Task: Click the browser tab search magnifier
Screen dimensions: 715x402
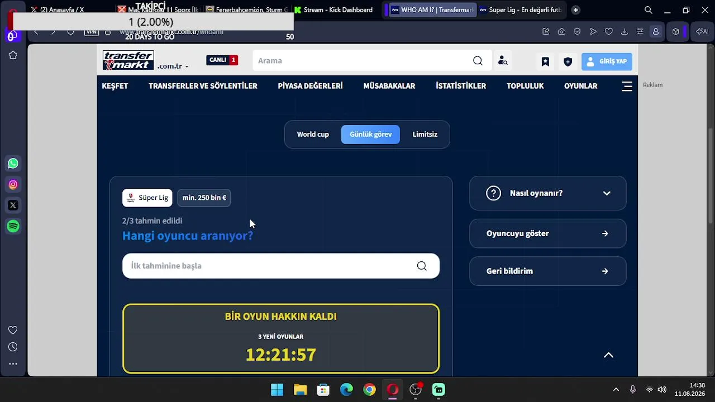Action: coord(648,10)
